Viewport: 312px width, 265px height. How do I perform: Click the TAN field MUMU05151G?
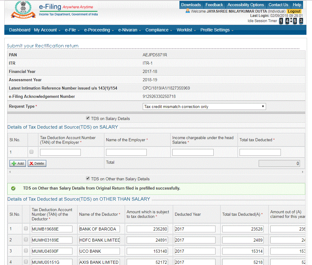[x=52, y=262]
